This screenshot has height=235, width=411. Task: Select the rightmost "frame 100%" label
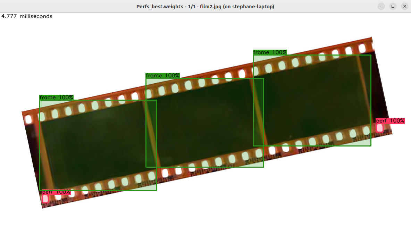point(270,52)
